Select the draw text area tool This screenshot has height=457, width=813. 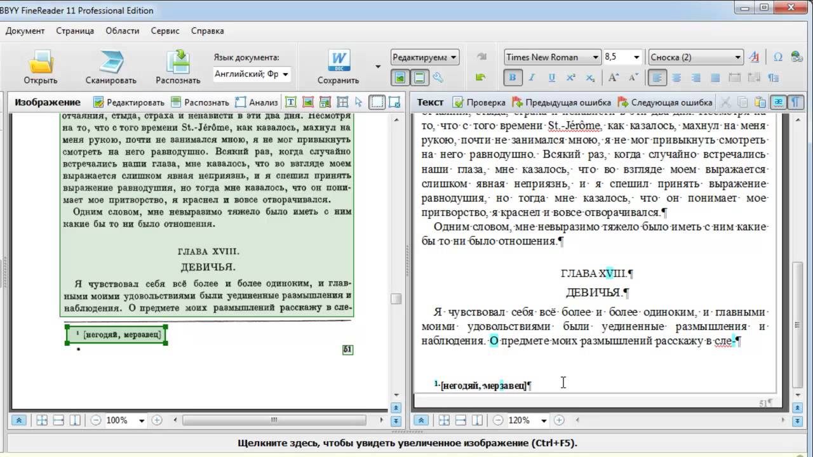pos(291,102)
